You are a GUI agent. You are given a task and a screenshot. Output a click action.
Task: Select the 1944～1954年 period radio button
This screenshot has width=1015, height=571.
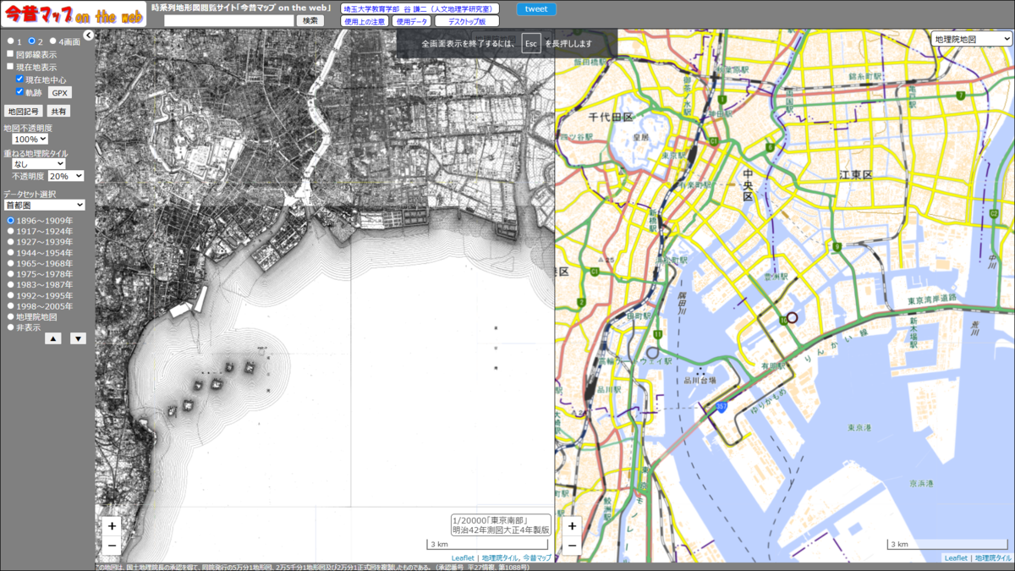(x=11, y=253)
